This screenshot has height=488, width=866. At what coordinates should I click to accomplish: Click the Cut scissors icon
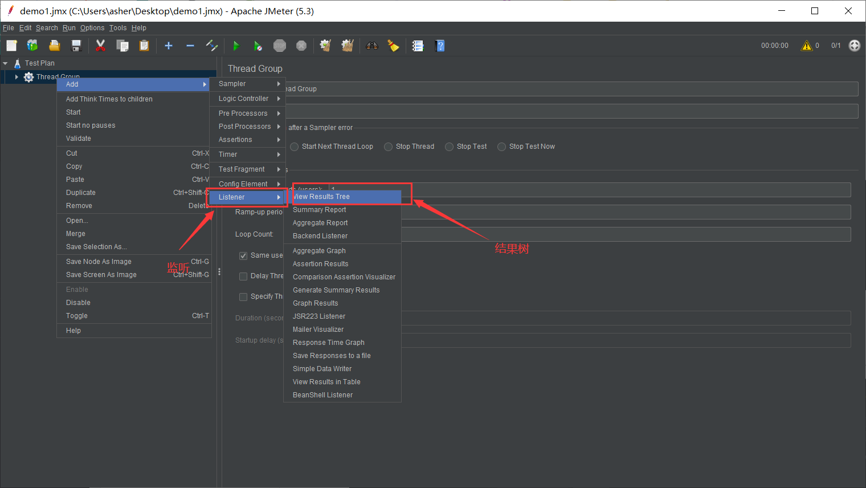(101, 46)
